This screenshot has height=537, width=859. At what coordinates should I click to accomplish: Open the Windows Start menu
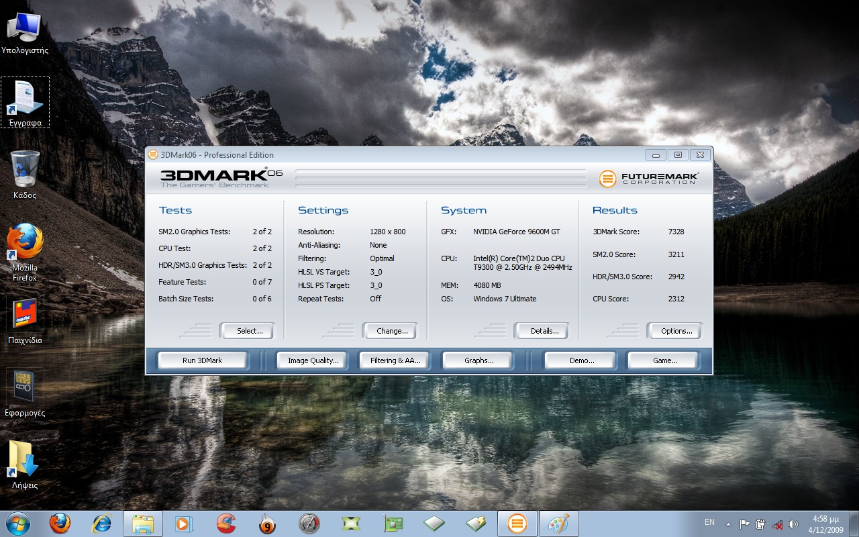pyautogui.click(x=18, y=524)
